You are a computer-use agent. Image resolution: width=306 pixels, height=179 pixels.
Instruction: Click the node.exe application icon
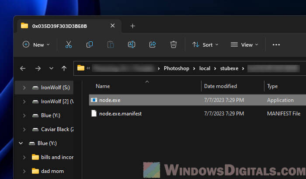tap(94, 100)
